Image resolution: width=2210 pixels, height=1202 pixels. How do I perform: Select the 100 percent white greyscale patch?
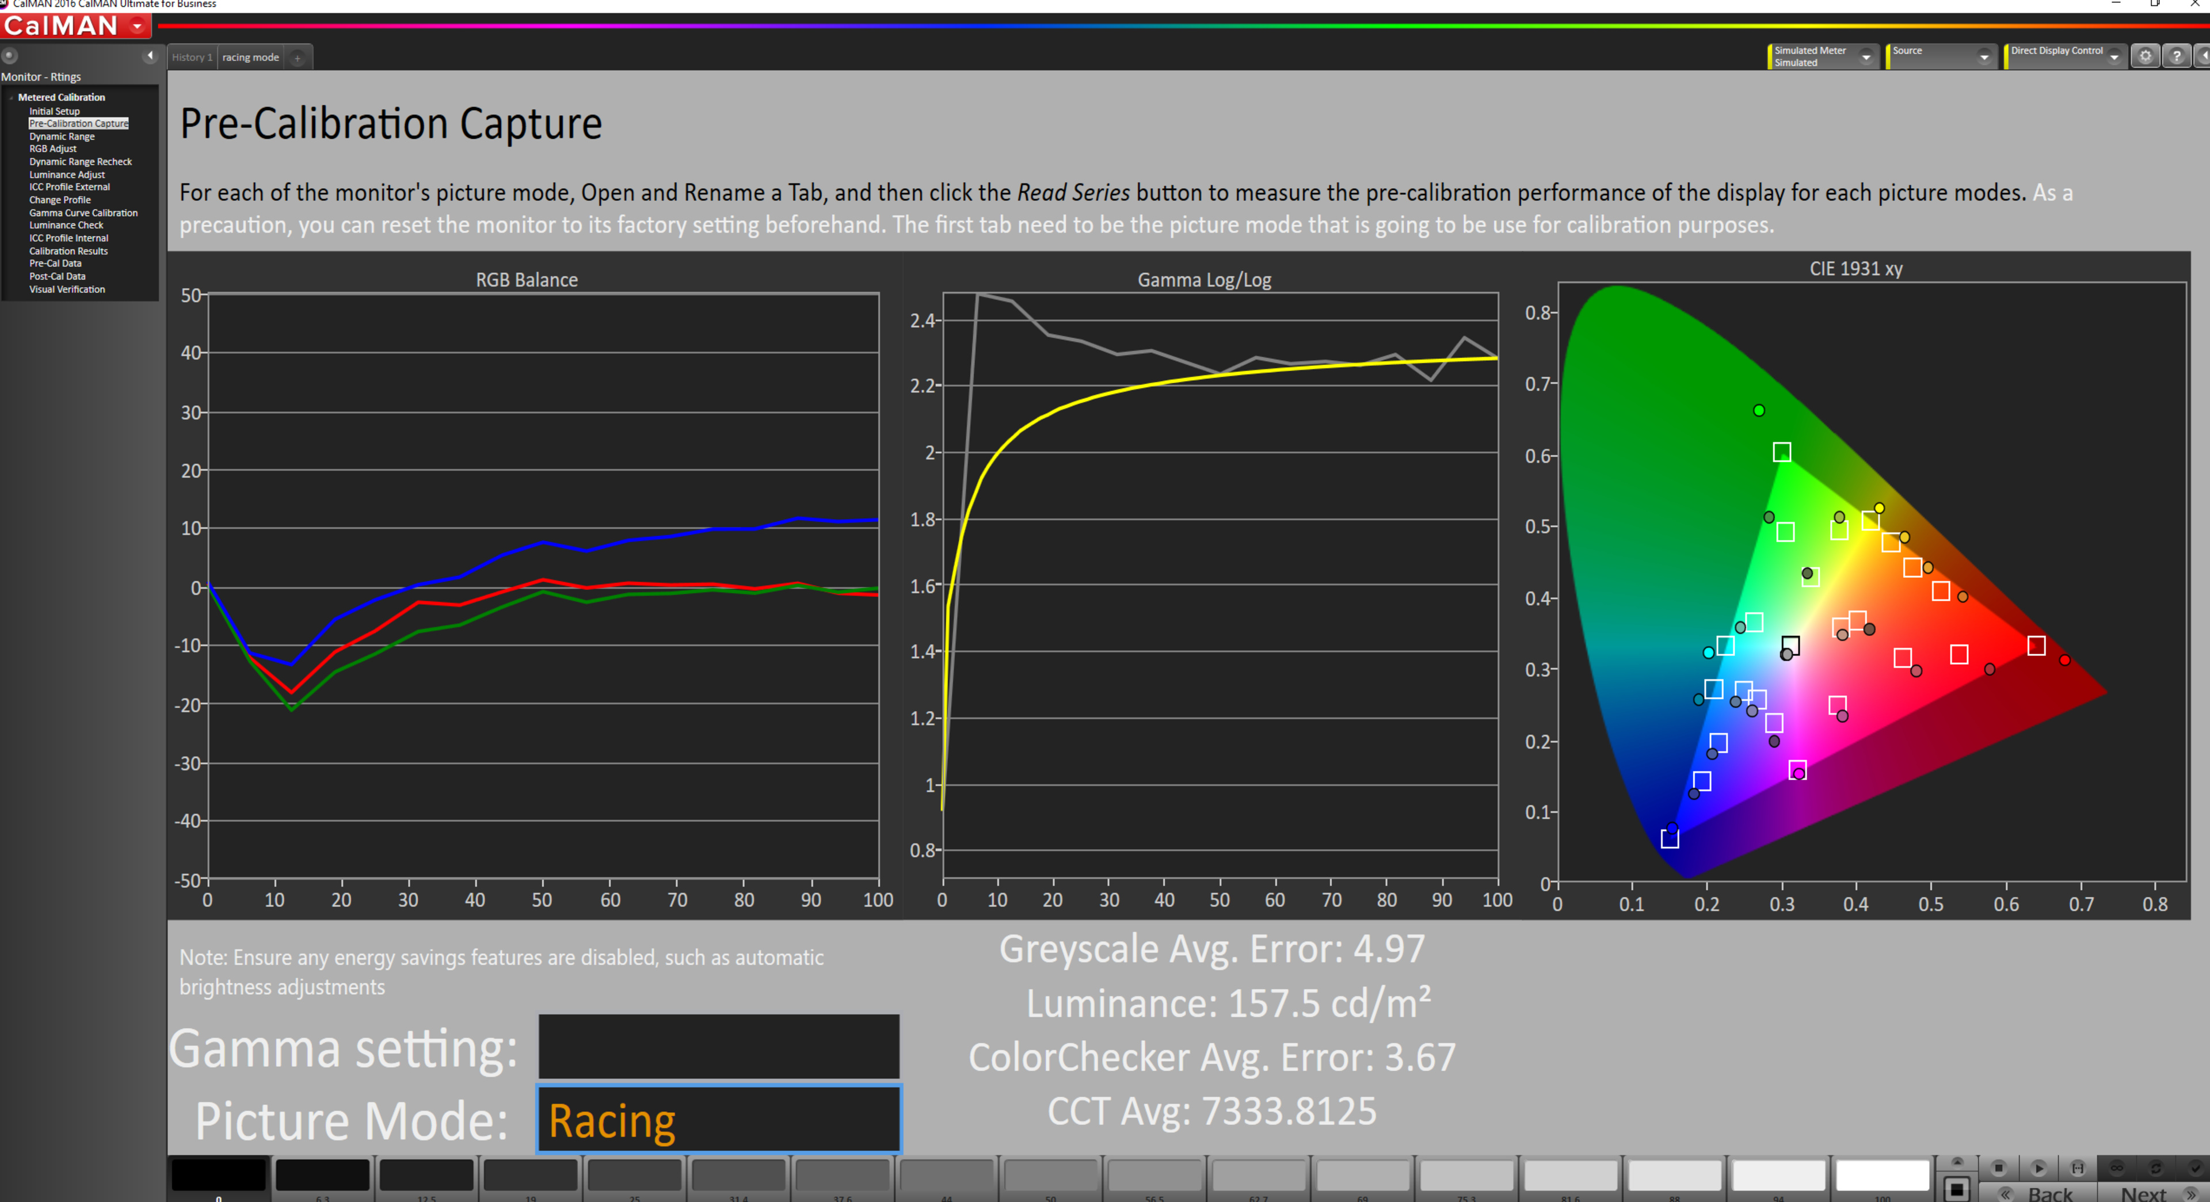[x=1883, y=1176]
